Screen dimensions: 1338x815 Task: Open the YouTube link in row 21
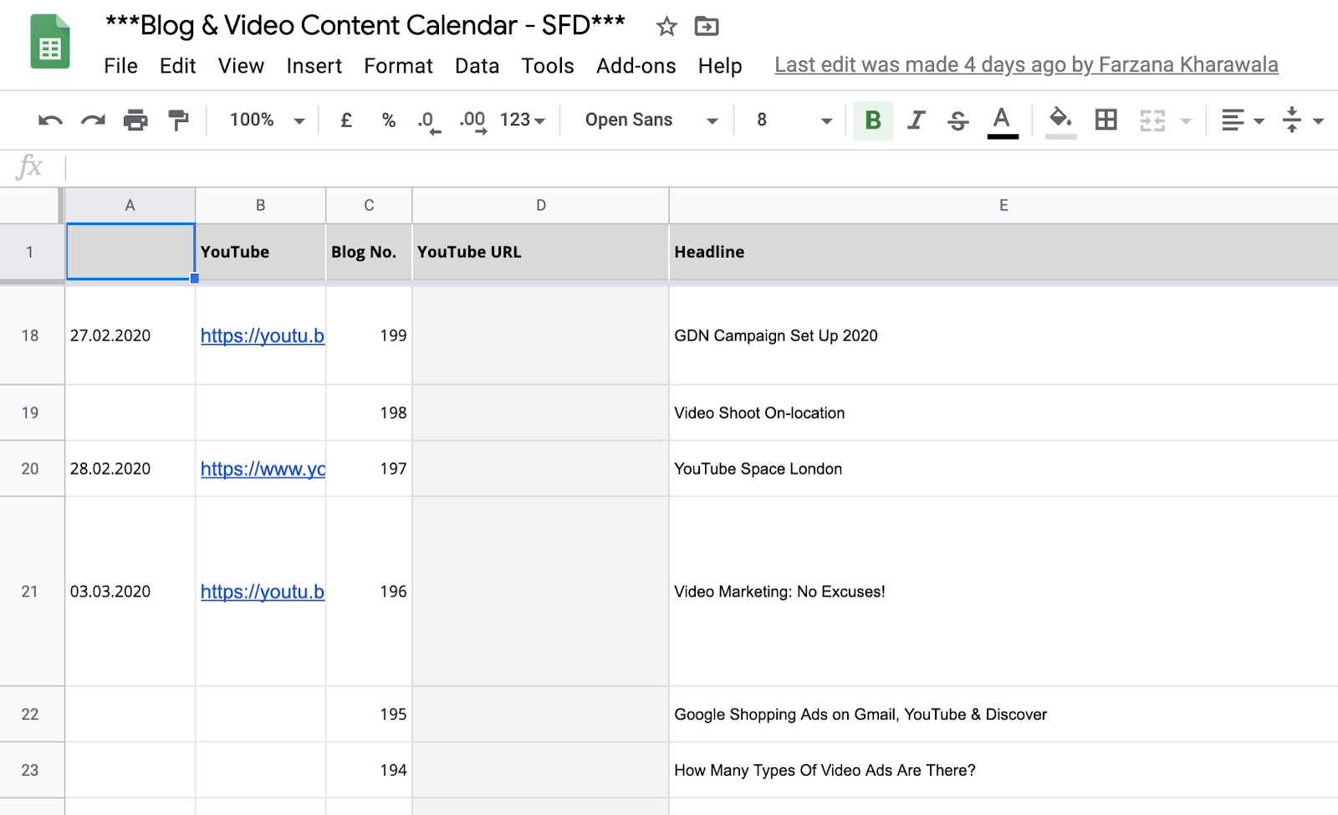tap(263, 592)
